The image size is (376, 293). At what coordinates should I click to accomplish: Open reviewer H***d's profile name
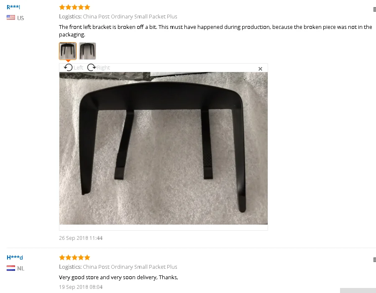pyautogui.click(x=15, y=257)
